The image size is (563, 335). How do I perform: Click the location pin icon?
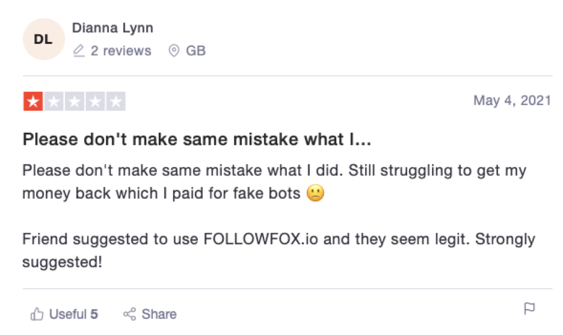[174, 51]
